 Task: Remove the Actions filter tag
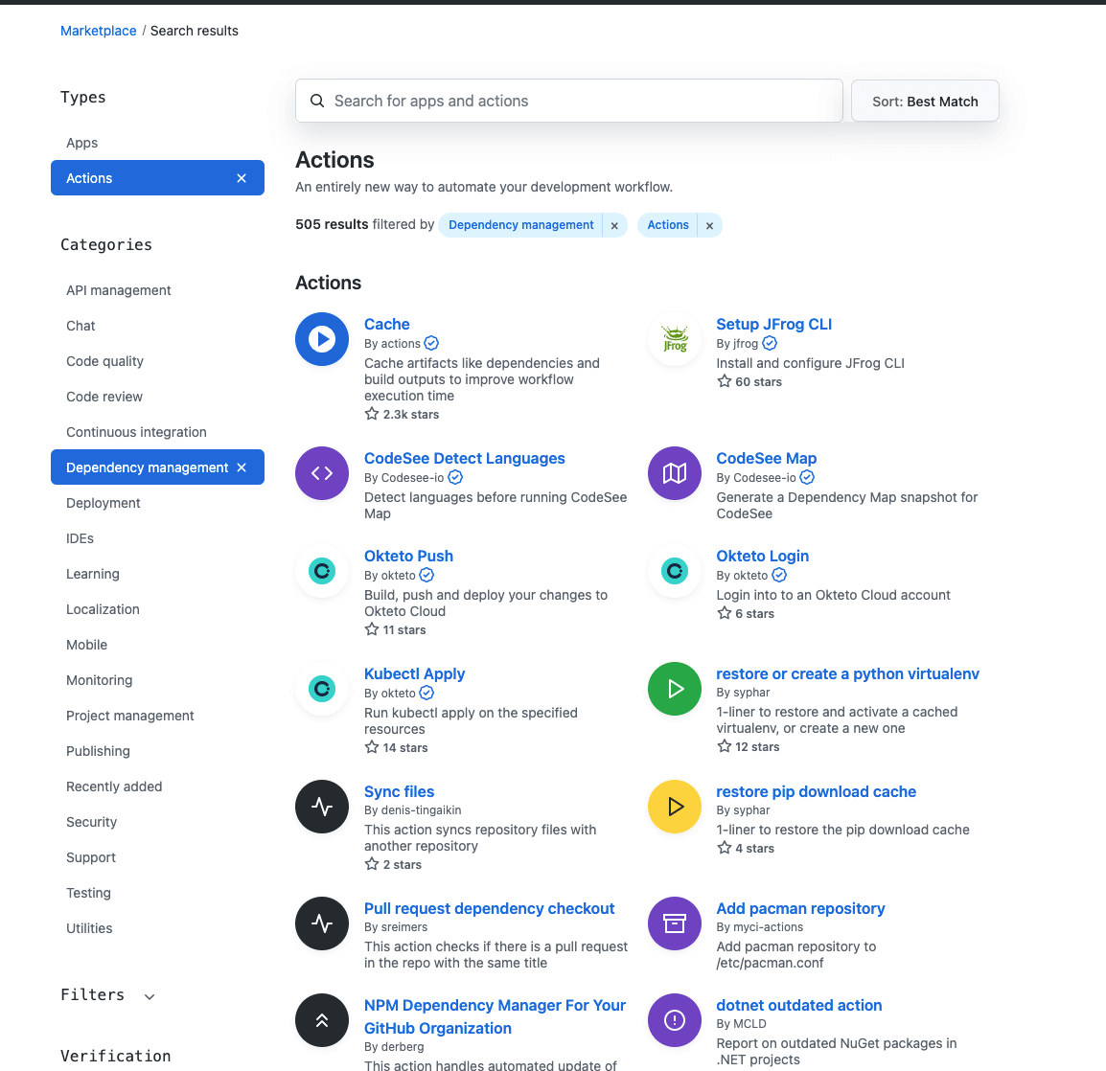click(x=709, y=225)
